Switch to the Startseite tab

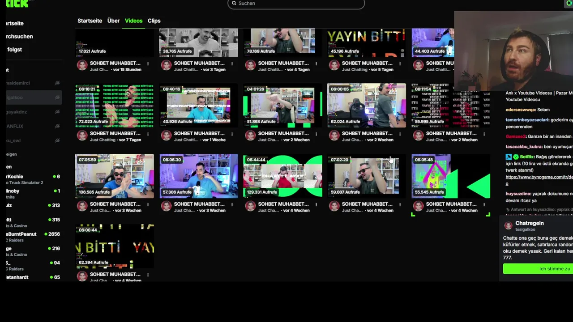[x=90, y=21]
